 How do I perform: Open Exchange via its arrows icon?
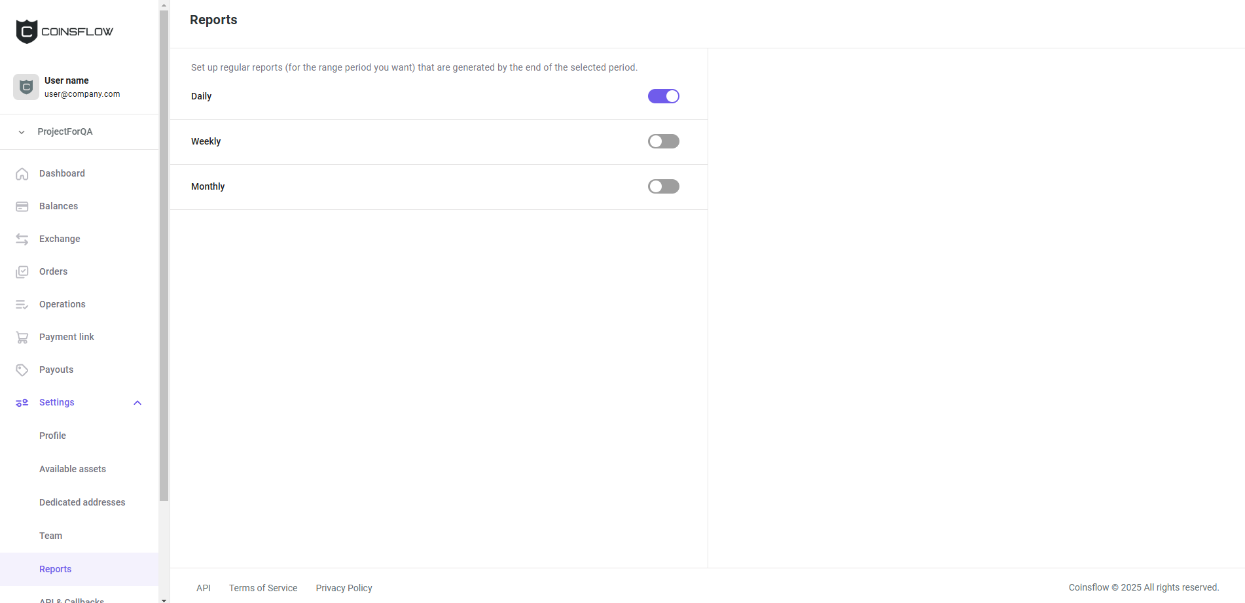tap(22, 239)
